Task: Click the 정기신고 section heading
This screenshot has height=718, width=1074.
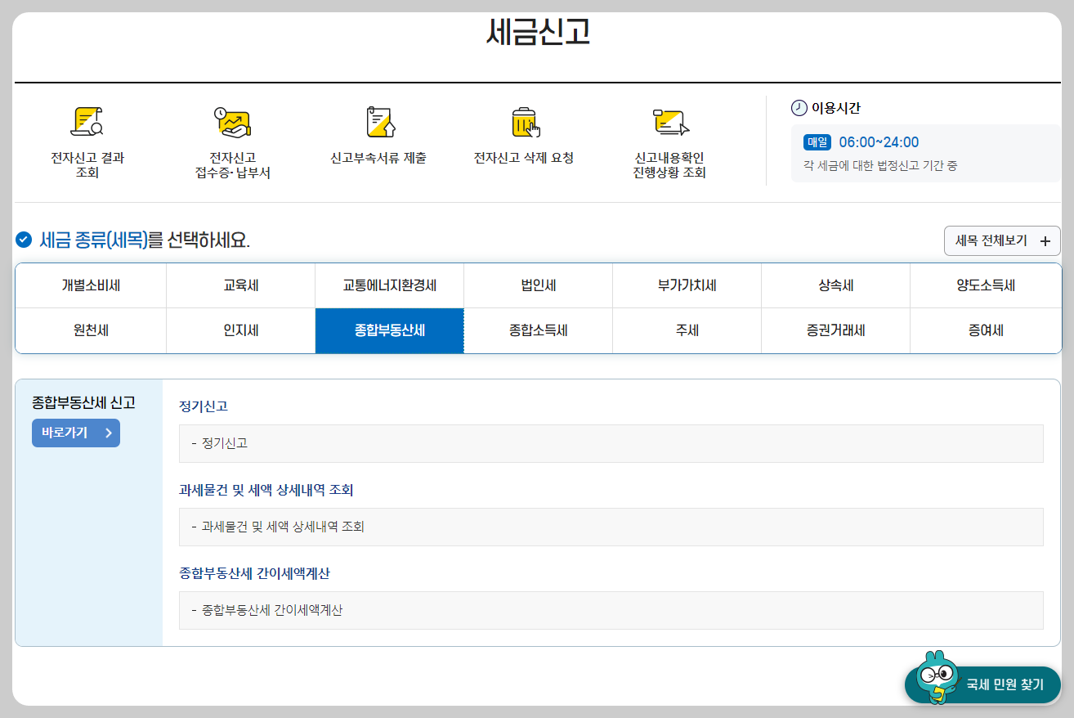Action: [x=204, y=406]
